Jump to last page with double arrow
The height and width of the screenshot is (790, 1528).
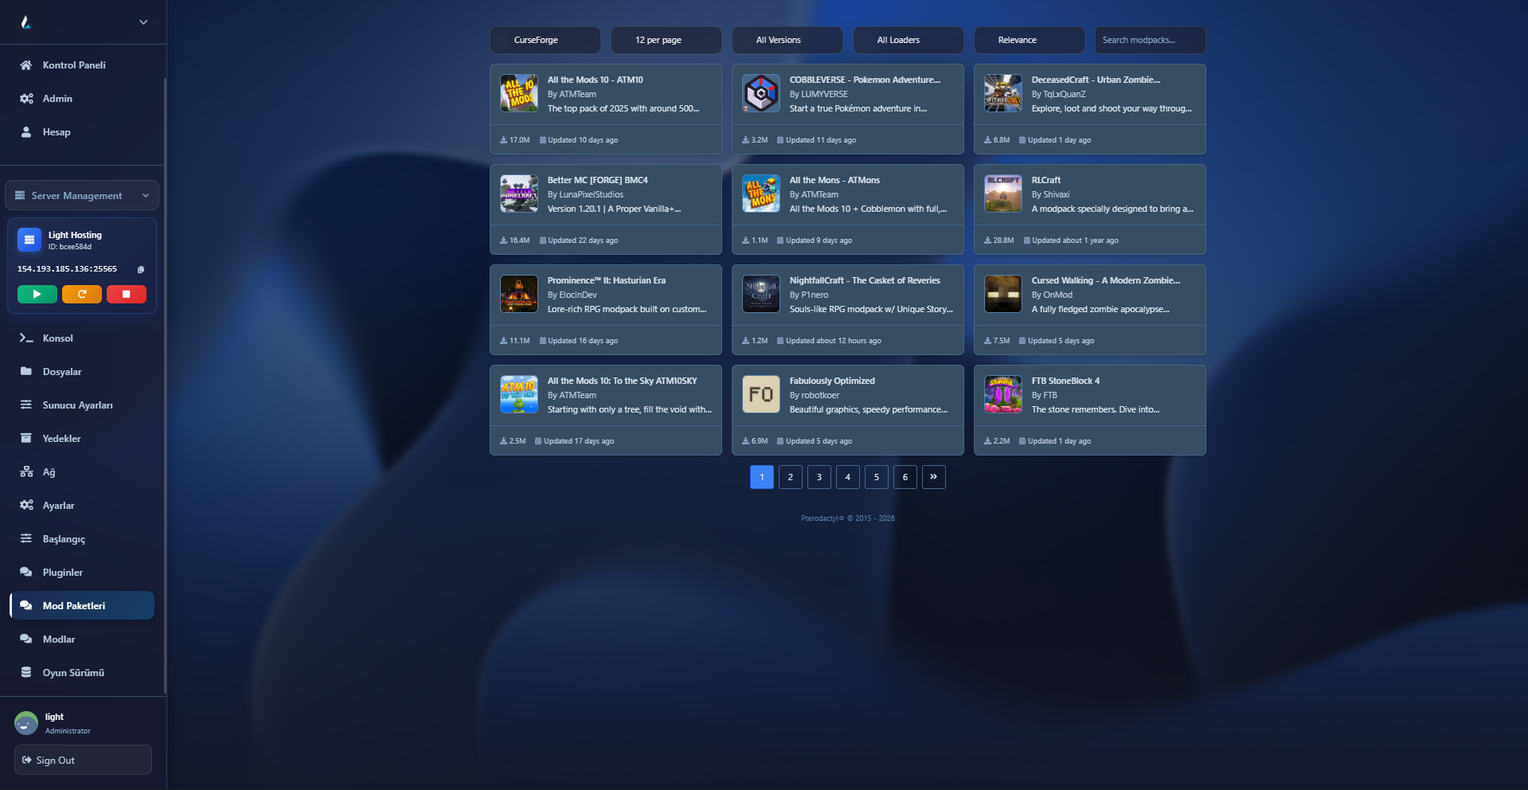click(x=933, y=477)
